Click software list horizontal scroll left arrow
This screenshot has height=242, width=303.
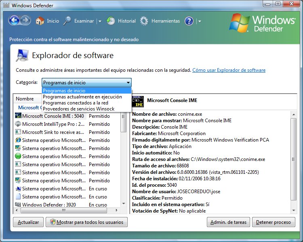pyautogui.click(x=17, y=211)
